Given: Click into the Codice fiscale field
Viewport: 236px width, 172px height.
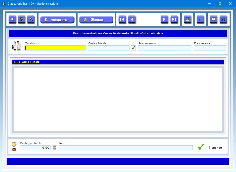Looking at the screenshot, I should 109,48.
